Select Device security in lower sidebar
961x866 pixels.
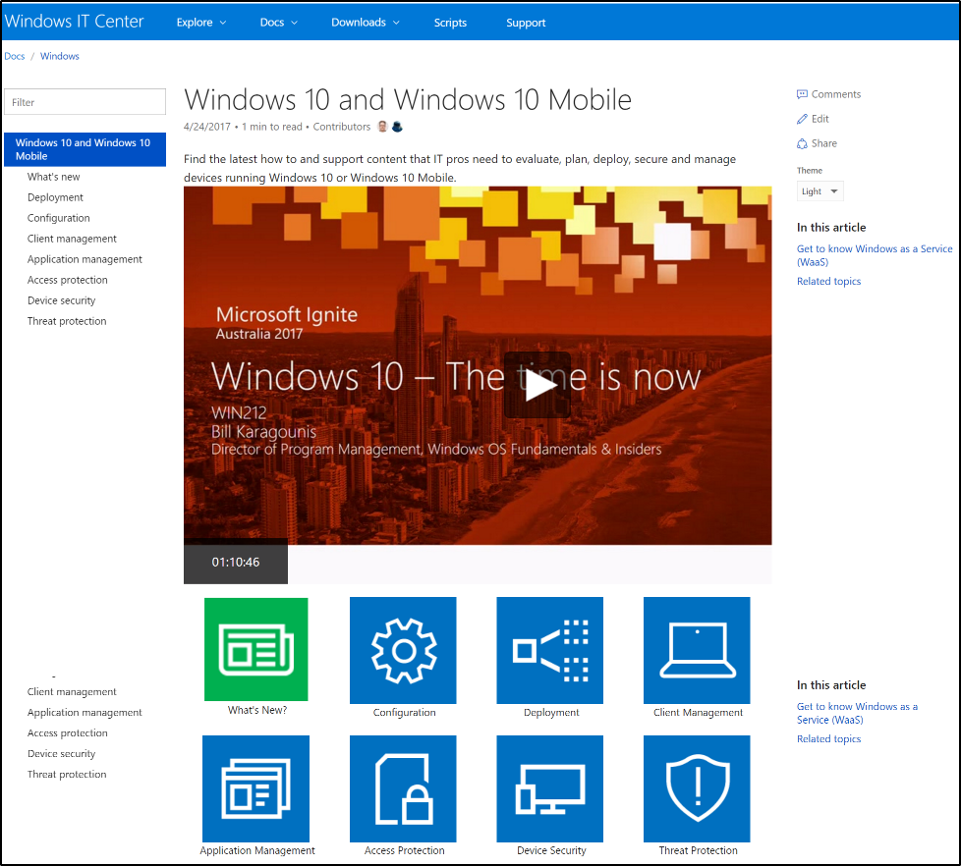61,754
